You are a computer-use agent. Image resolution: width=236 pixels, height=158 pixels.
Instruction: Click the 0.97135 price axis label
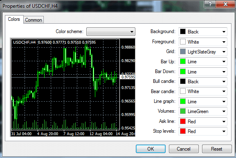click(128, 87)
